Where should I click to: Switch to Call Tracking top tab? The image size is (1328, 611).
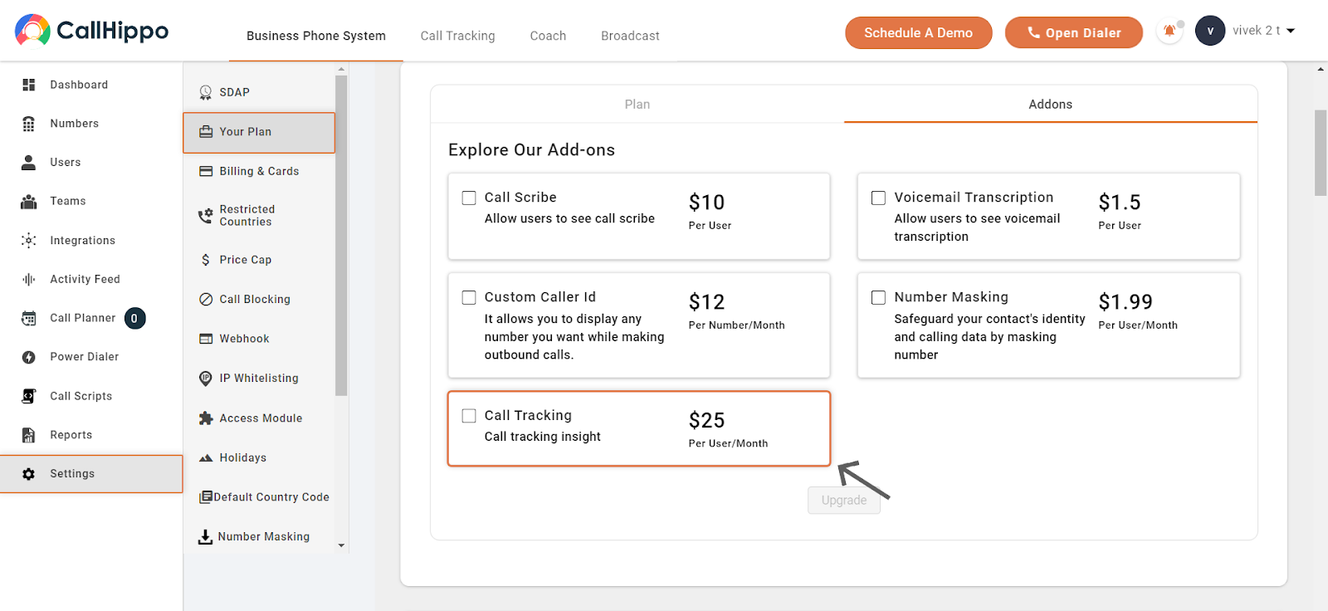457,36
